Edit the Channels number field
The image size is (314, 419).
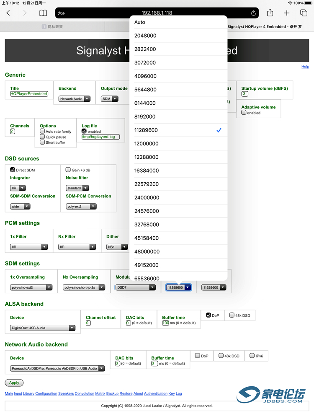(x=13, y=131)
